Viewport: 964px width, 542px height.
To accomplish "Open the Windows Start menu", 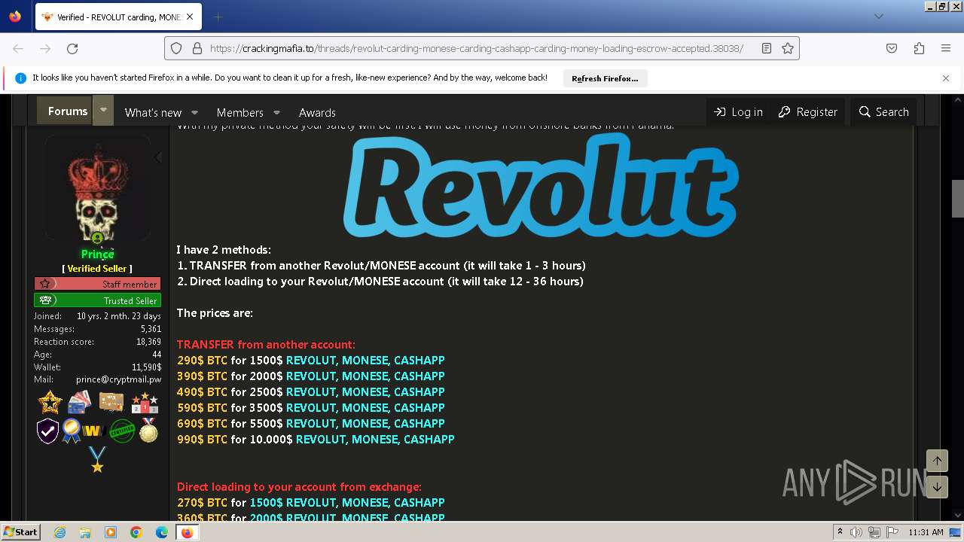I will 20,532.
